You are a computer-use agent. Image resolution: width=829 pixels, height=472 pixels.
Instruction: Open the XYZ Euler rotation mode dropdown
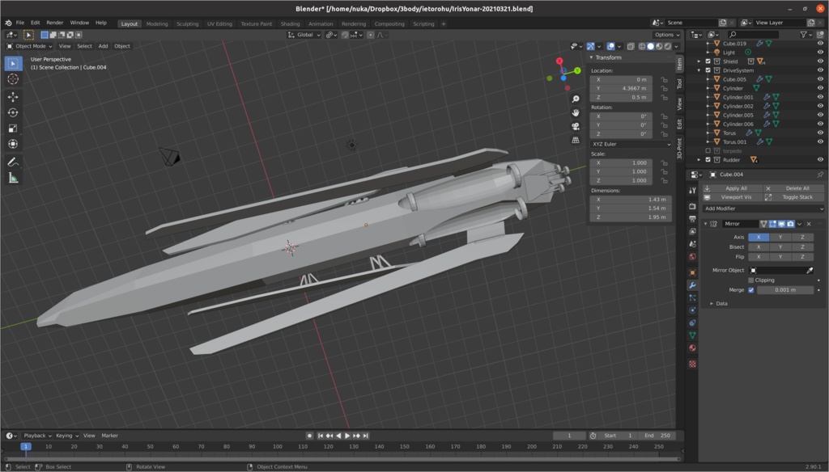pos(631,144)
